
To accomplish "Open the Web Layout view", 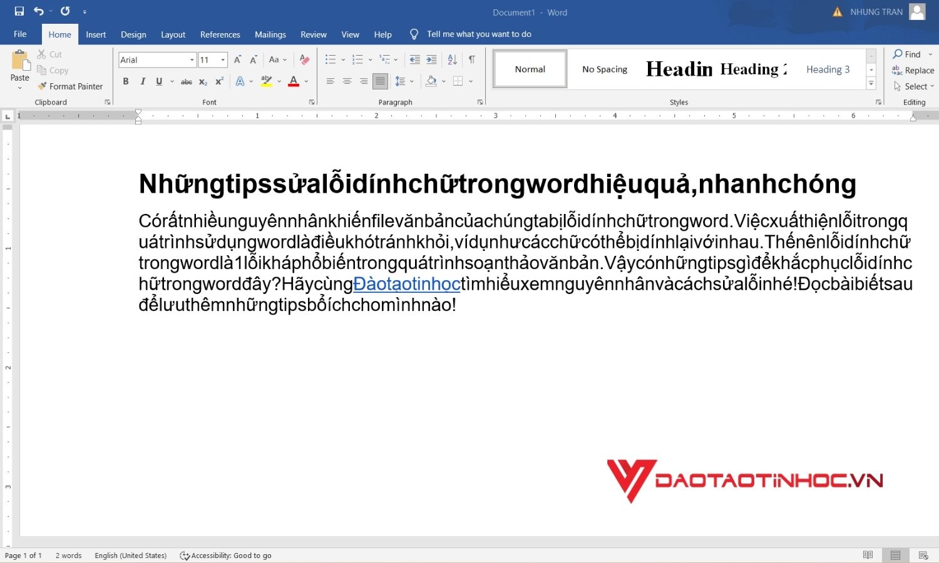I will pyautogui.click(x=923, y=555).
